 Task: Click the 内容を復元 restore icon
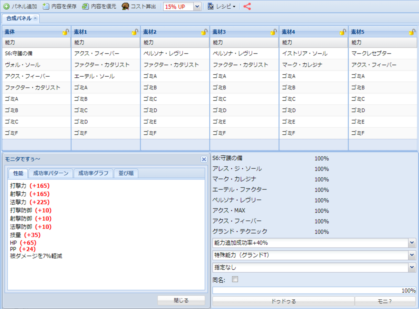[85, 6]
